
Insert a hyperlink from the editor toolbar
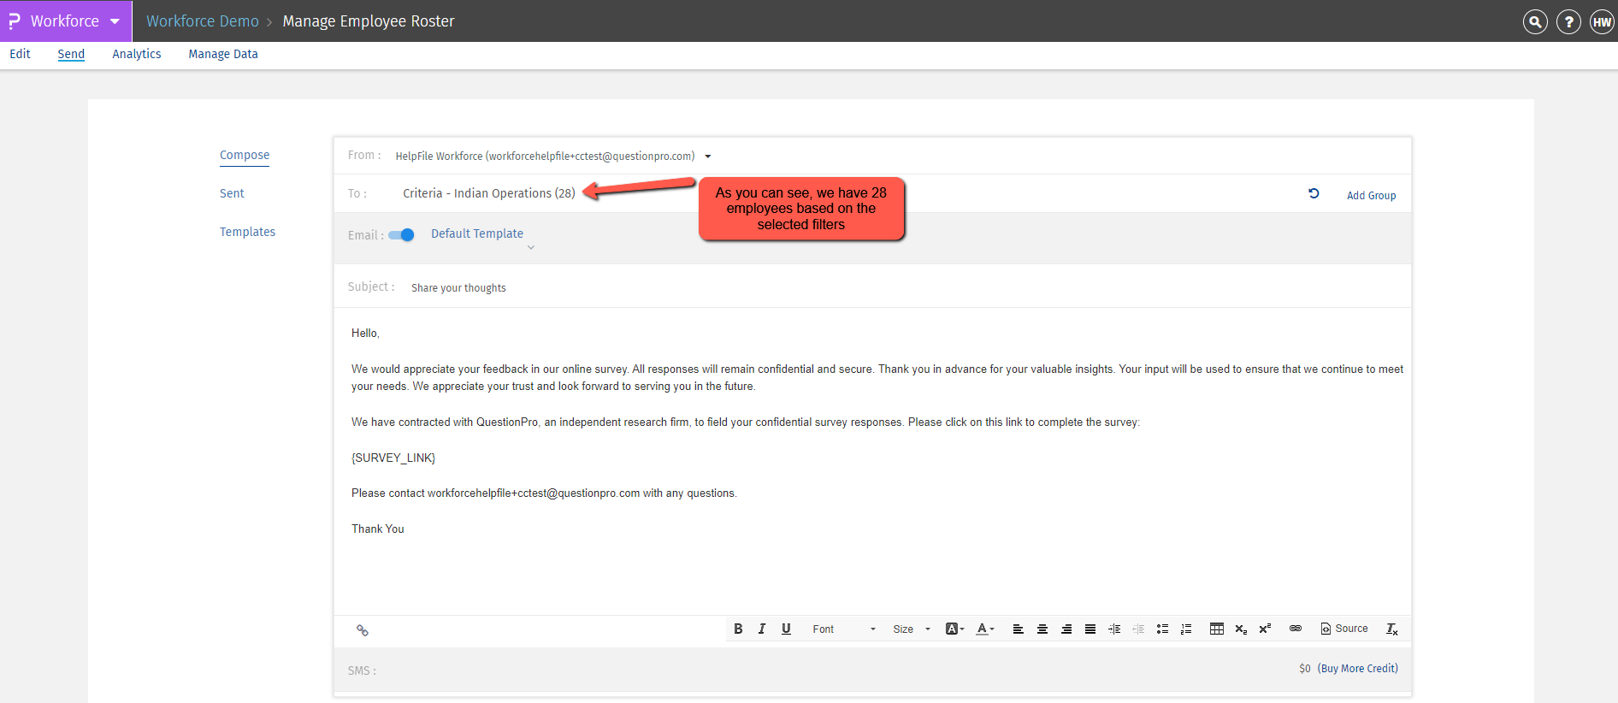pyautogui.click(x=1296, y=629)
